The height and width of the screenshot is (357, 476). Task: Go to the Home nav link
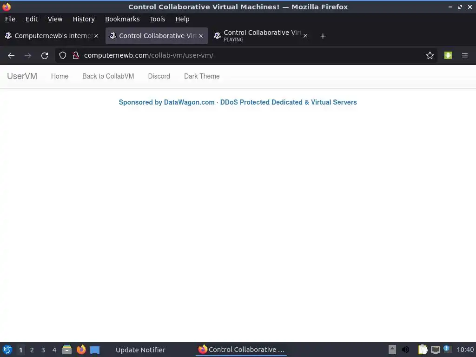click(x=60, y=76)
